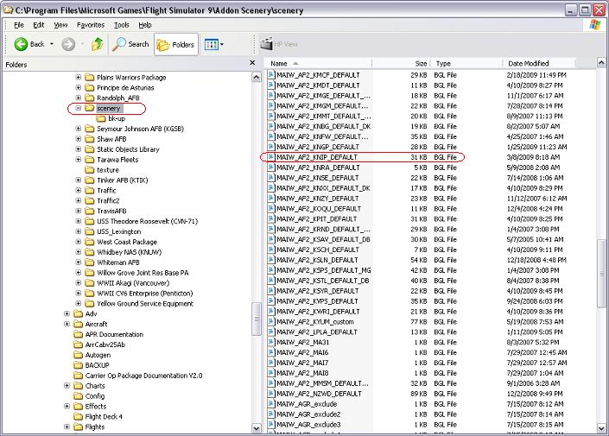Click the Windows flag logo icon
Screen dimensions: 609x436
[595, 25]
